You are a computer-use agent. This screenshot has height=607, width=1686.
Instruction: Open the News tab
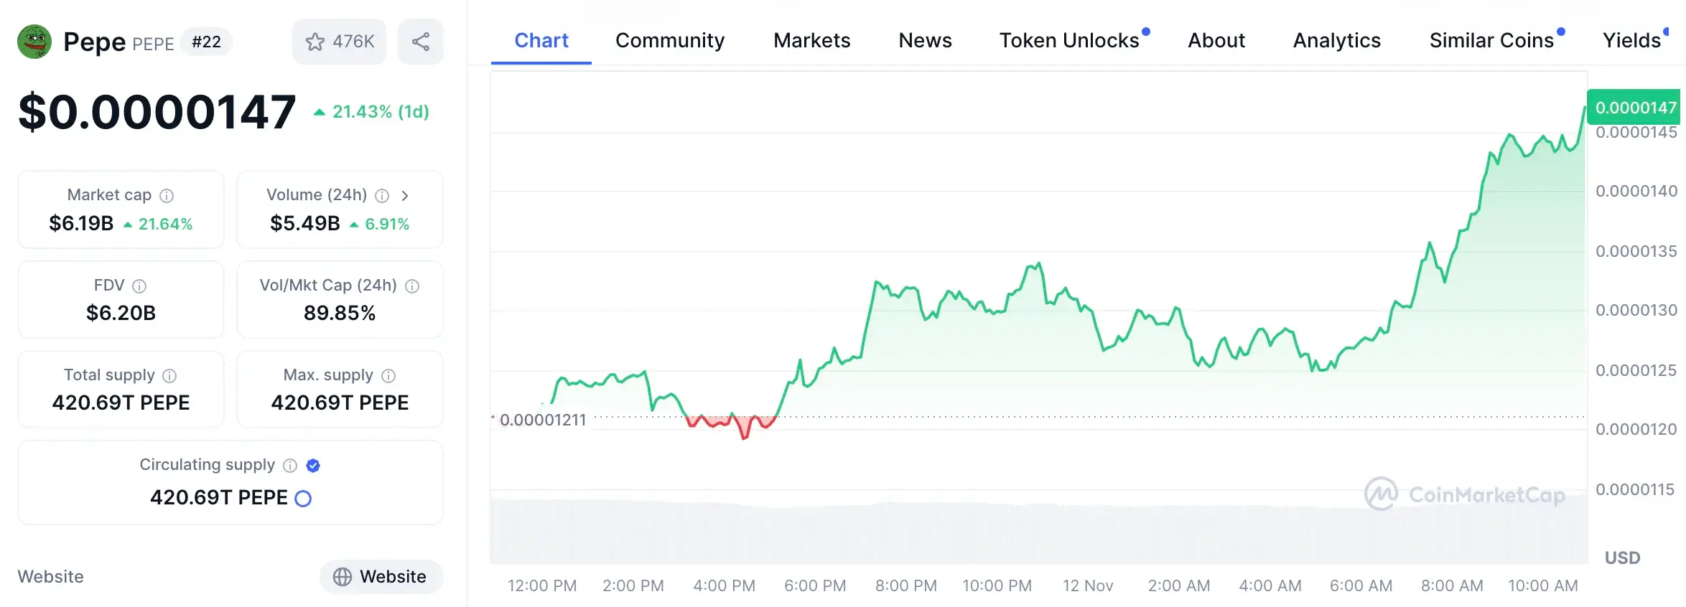pos(926,40)
